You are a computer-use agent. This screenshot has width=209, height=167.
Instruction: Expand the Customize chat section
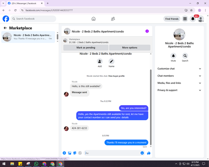tap(179, 68)
